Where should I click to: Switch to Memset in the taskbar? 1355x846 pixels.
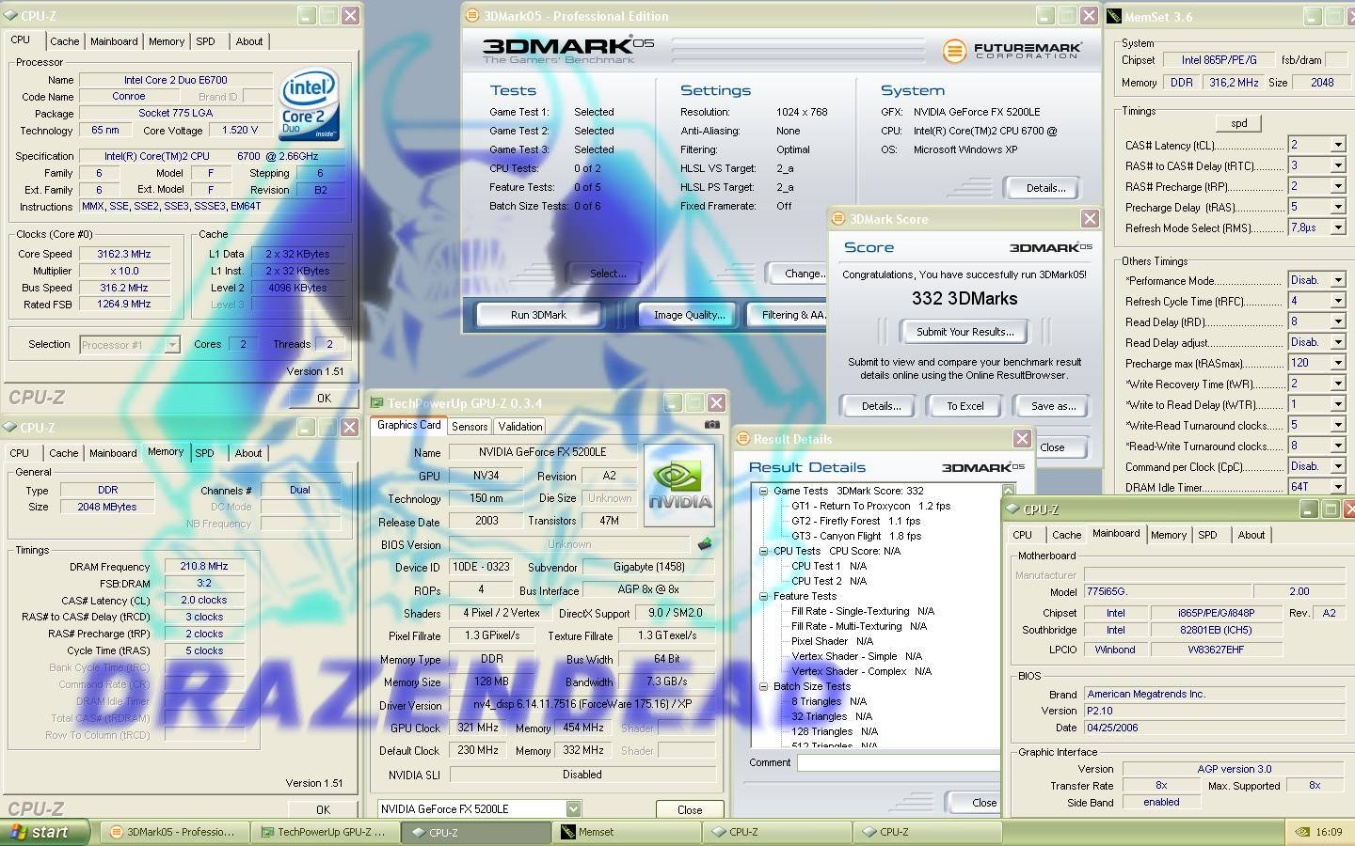click(627, 832)
